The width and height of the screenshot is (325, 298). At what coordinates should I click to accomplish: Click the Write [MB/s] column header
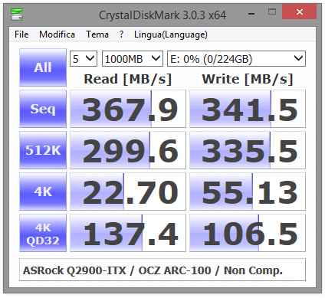tap(248, 79)
